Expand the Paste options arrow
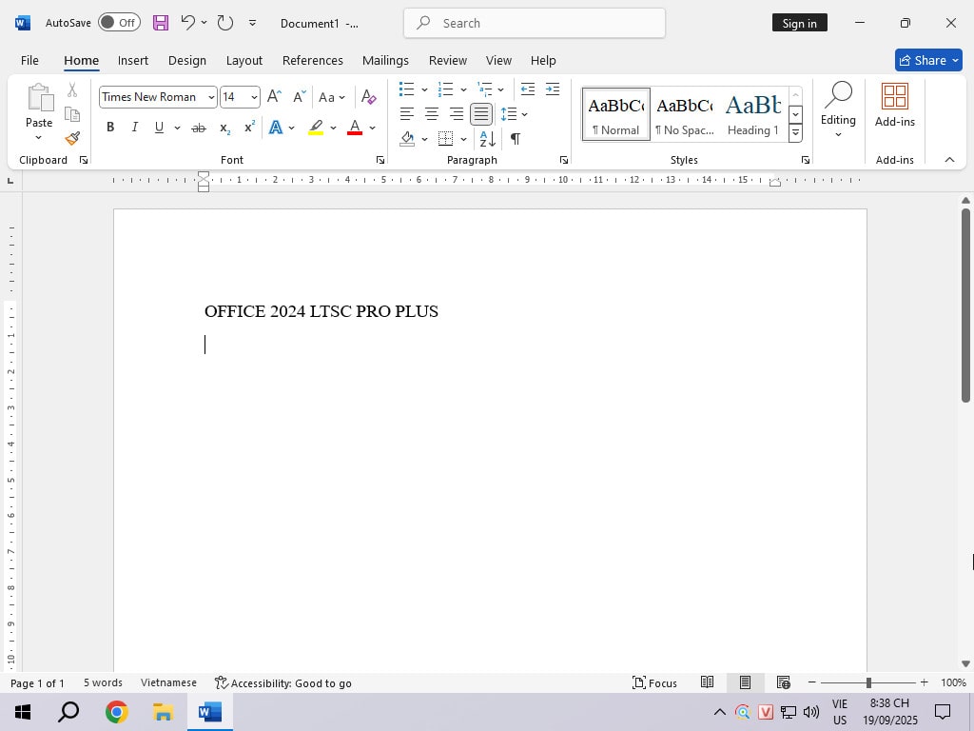This screenshot has height=731, width=974. click(38, 137)
